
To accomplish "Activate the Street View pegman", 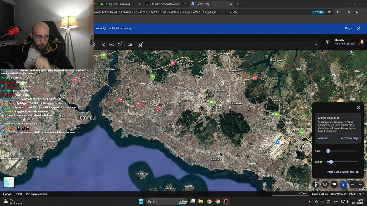I will pos(316,185).
